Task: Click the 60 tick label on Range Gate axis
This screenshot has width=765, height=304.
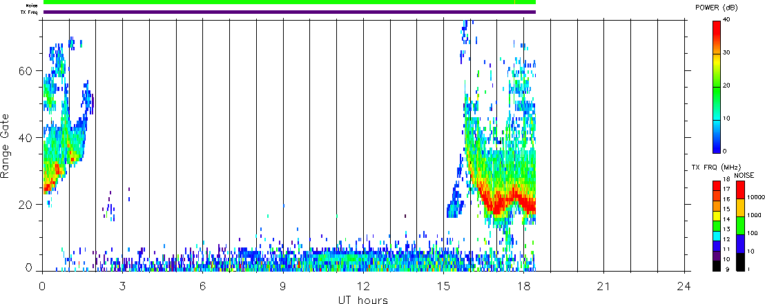Action: pos(26,70)
